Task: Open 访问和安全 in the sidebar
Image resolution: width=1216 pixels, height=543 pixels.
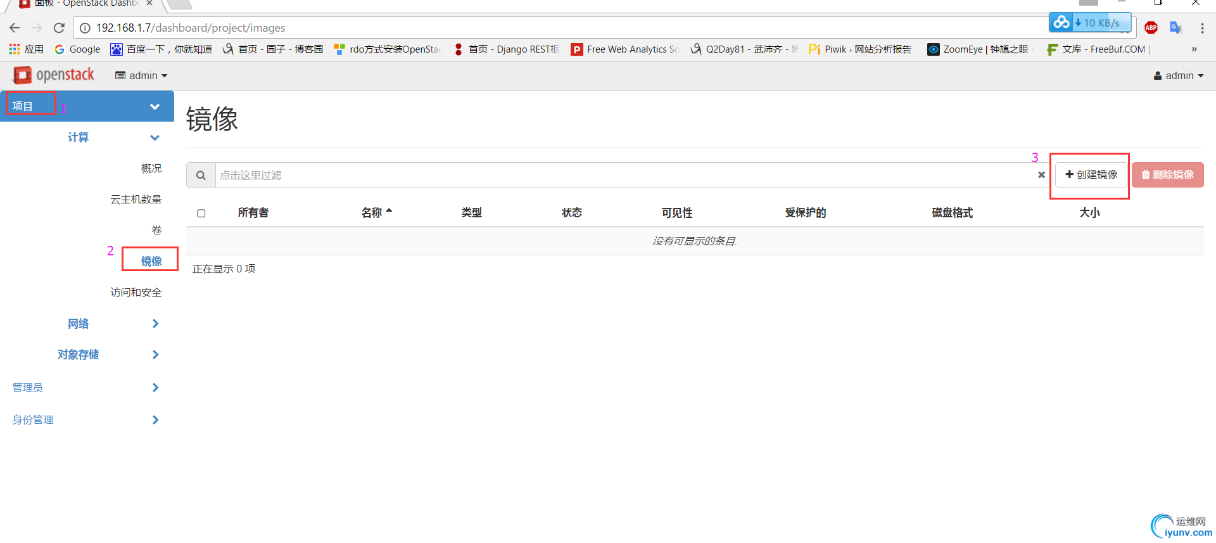Action: point(136,292)
